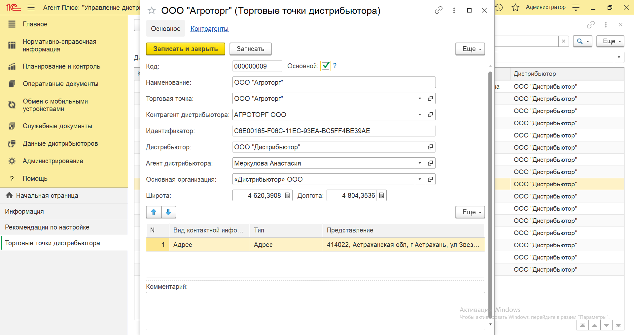Open Рекомендации по настройке page

point(64,227)
